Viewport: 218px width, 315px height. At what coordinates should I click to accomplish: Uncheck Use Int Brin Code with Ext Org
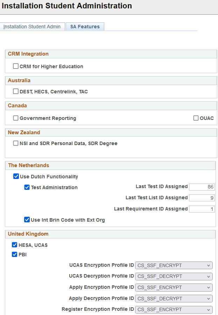pos(27,220)
